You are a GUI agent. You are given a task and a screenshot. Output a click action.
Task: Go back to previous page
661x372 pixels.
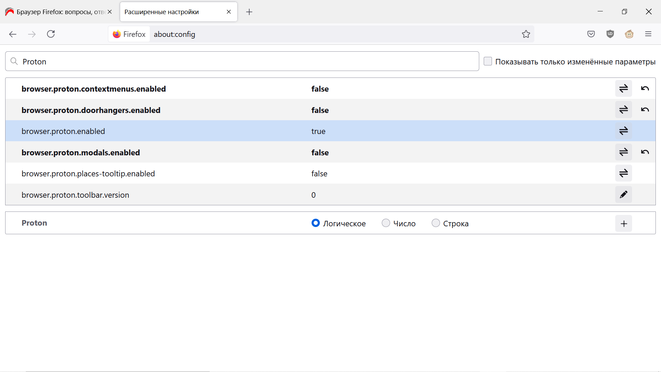pyautogui.click(x=13, y=34)
